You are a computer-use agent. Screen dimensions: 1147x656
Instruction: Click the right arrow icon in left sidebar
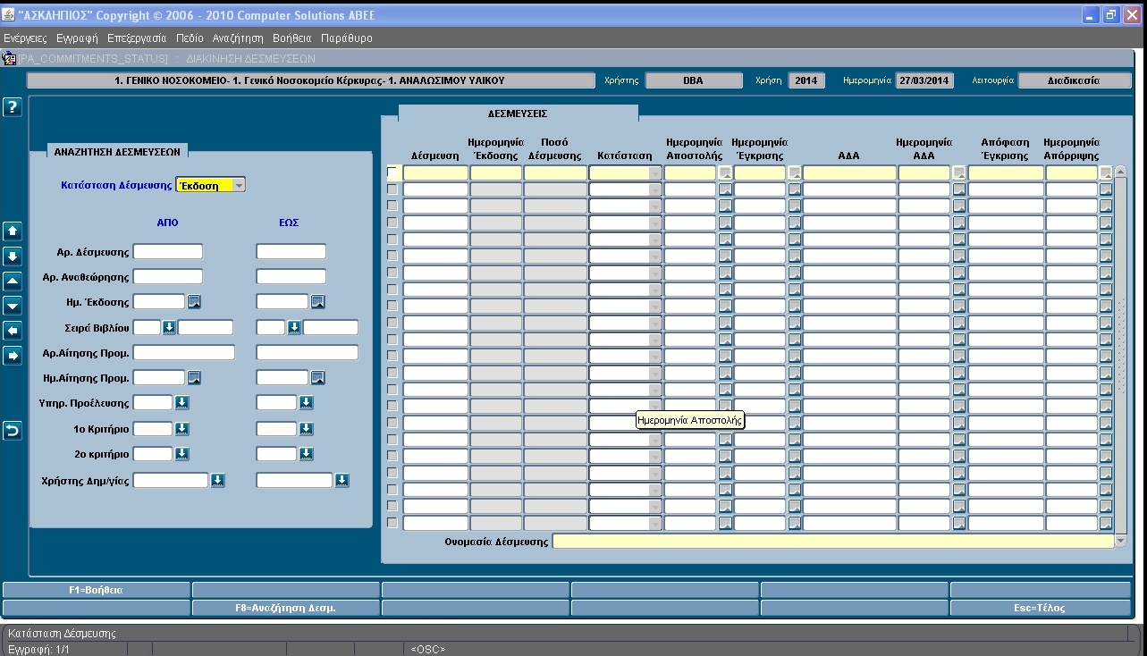pyautogui.click(x=13, y=356)
